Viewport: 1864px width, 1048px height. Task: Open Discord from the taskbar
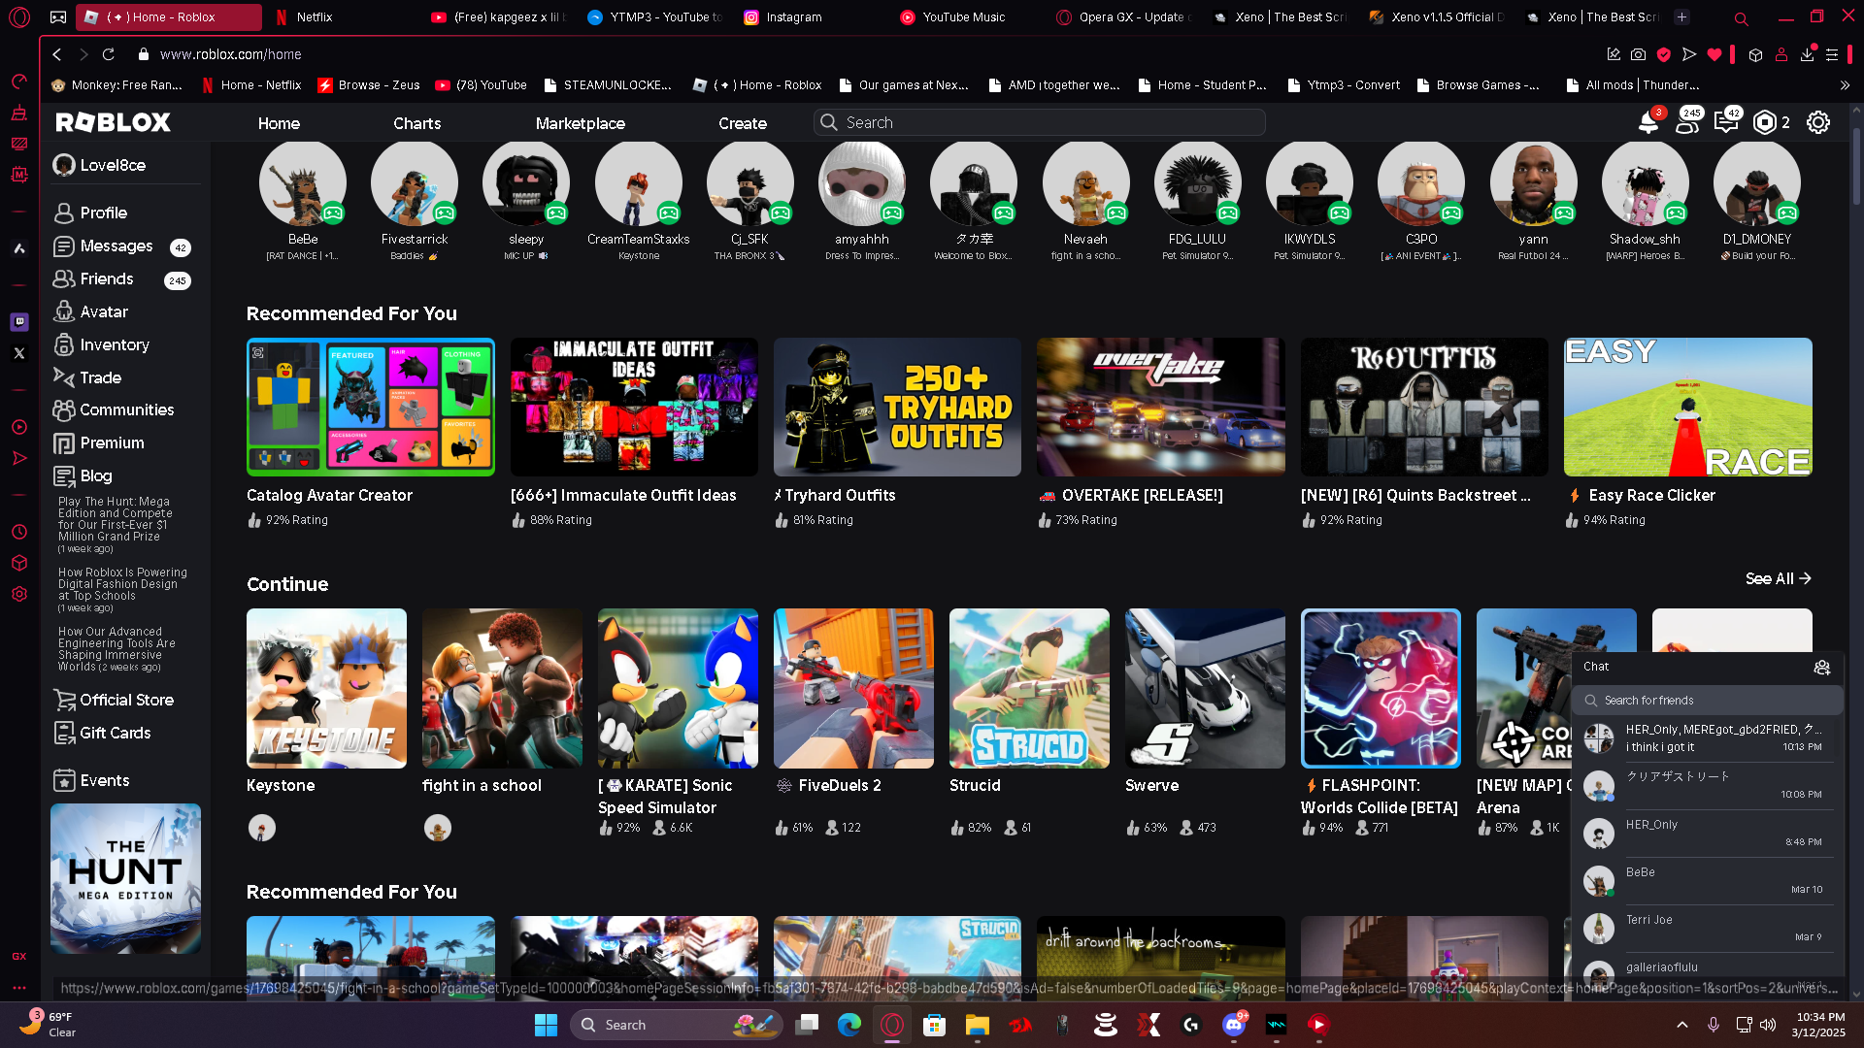point(1233,1025)
